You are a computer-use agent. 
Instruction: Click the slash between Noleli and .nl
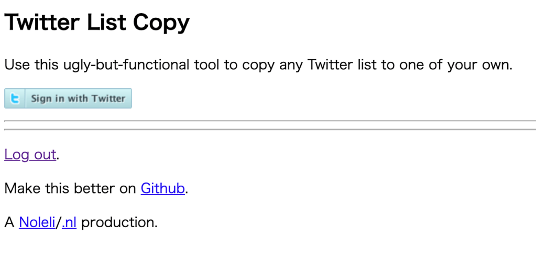(x=59, y=222)
